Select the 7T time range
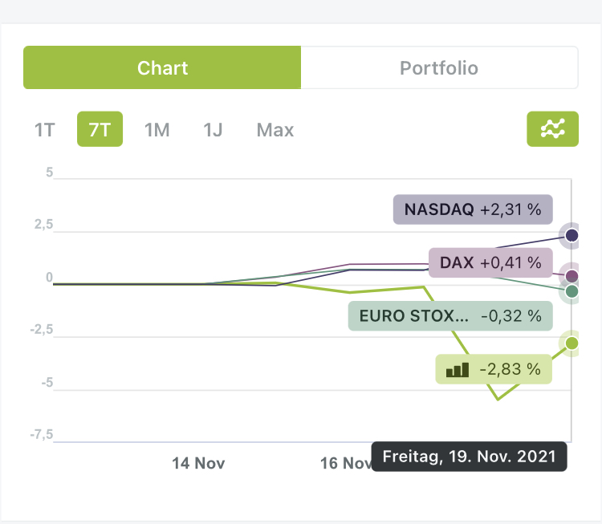The image size is (602, 524). click(100, 130)
